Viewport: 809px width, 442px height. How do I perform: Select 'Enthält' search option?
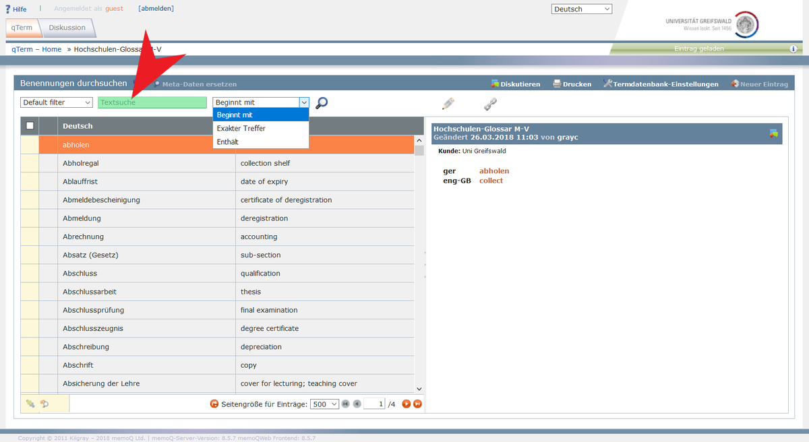228,141
